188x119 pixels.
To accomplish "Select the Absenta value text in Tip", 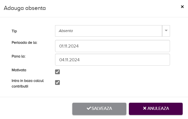I will tap(66, 31).
